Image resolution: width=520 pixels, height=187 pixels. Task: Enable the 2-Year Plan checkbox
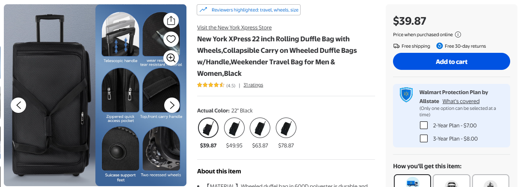(x=424, y=125)
